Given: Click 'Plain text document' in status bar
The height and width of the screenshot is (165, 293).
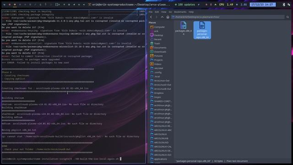Looking at the screenshot, I should click(x=237, y=161).
